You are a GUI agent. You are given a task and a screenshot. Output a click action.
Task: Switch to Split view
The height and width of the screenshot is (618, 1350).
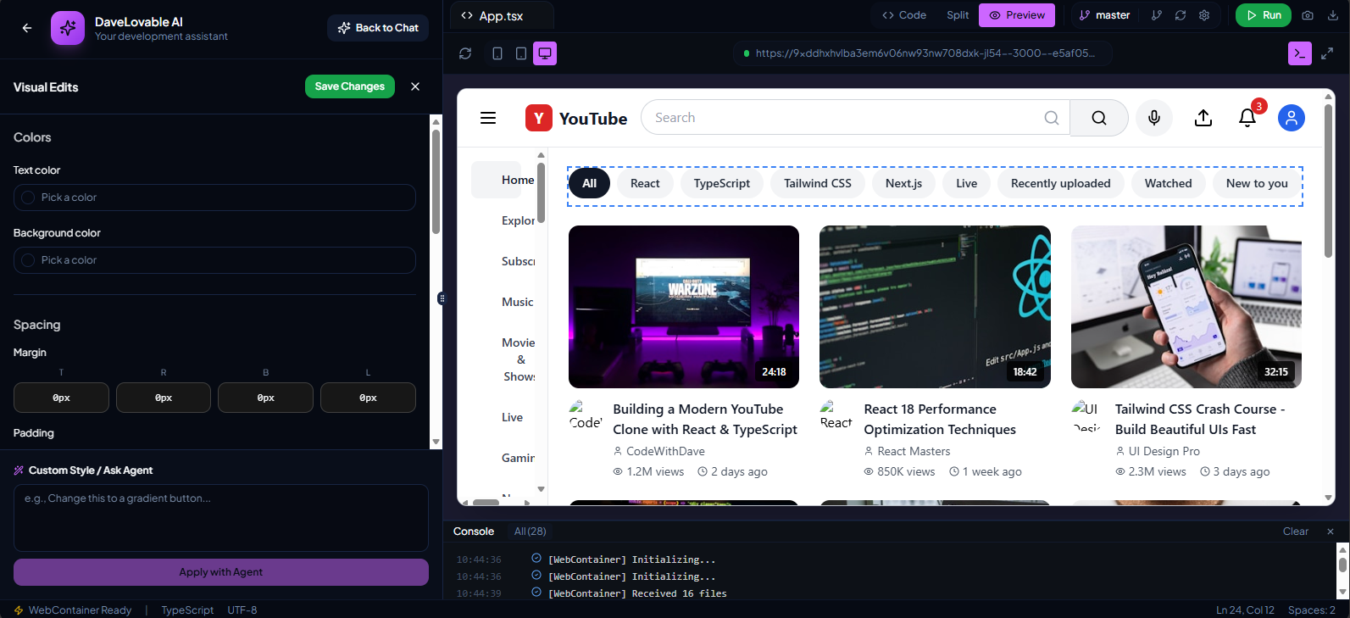[958, 15]
